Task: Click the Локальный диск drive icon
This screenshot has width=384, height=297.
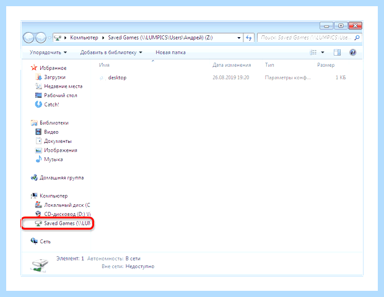Action: click(38, 205)
